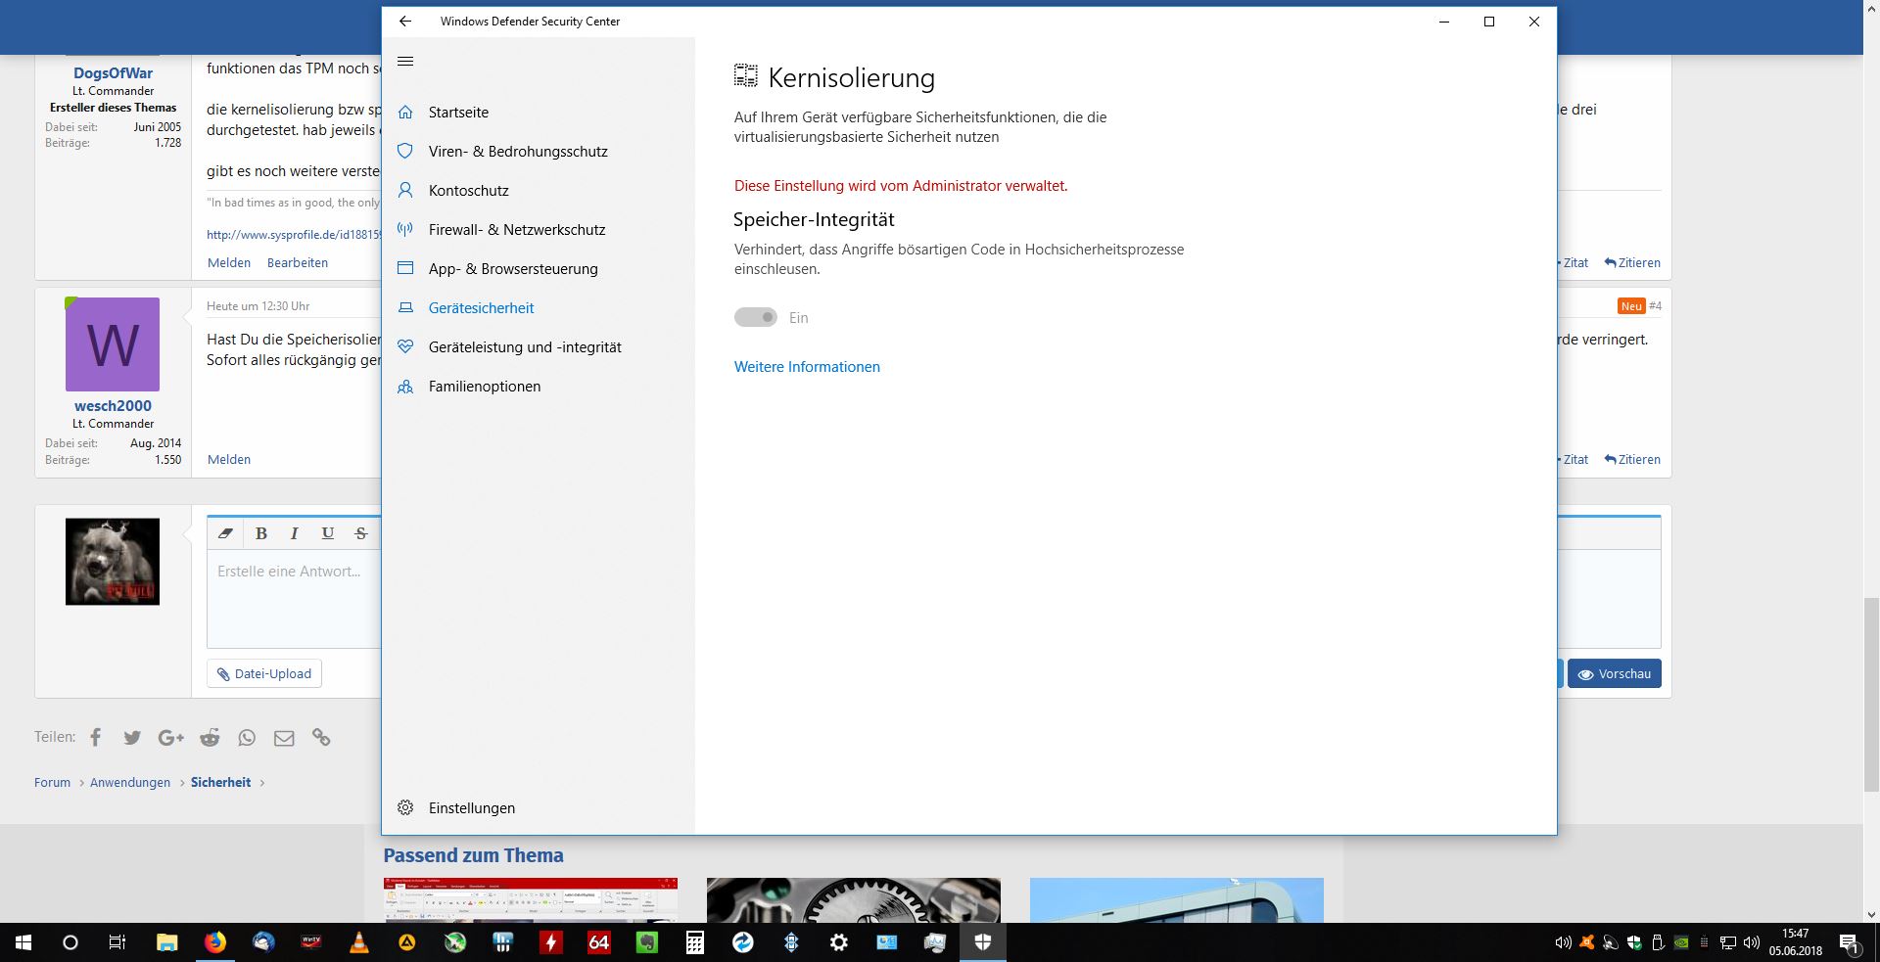Share the thread on Reddit
The height and width of the screenshot is (962, 1880).
210,738
